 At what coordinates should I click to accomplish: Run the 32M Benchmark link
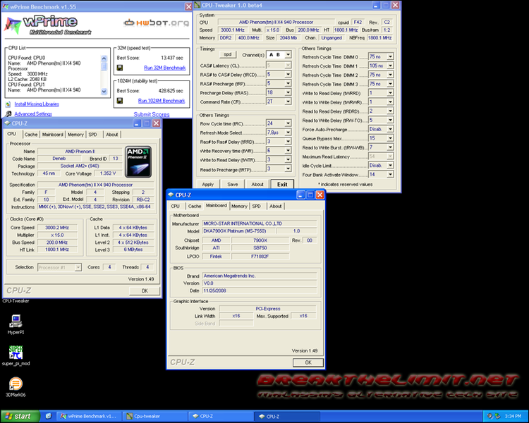[164, 68]
